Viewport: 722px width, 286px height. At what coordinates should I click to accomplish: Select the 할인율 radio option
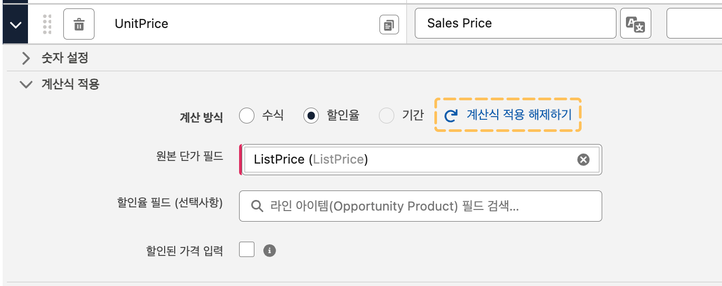tap(311, 116)
